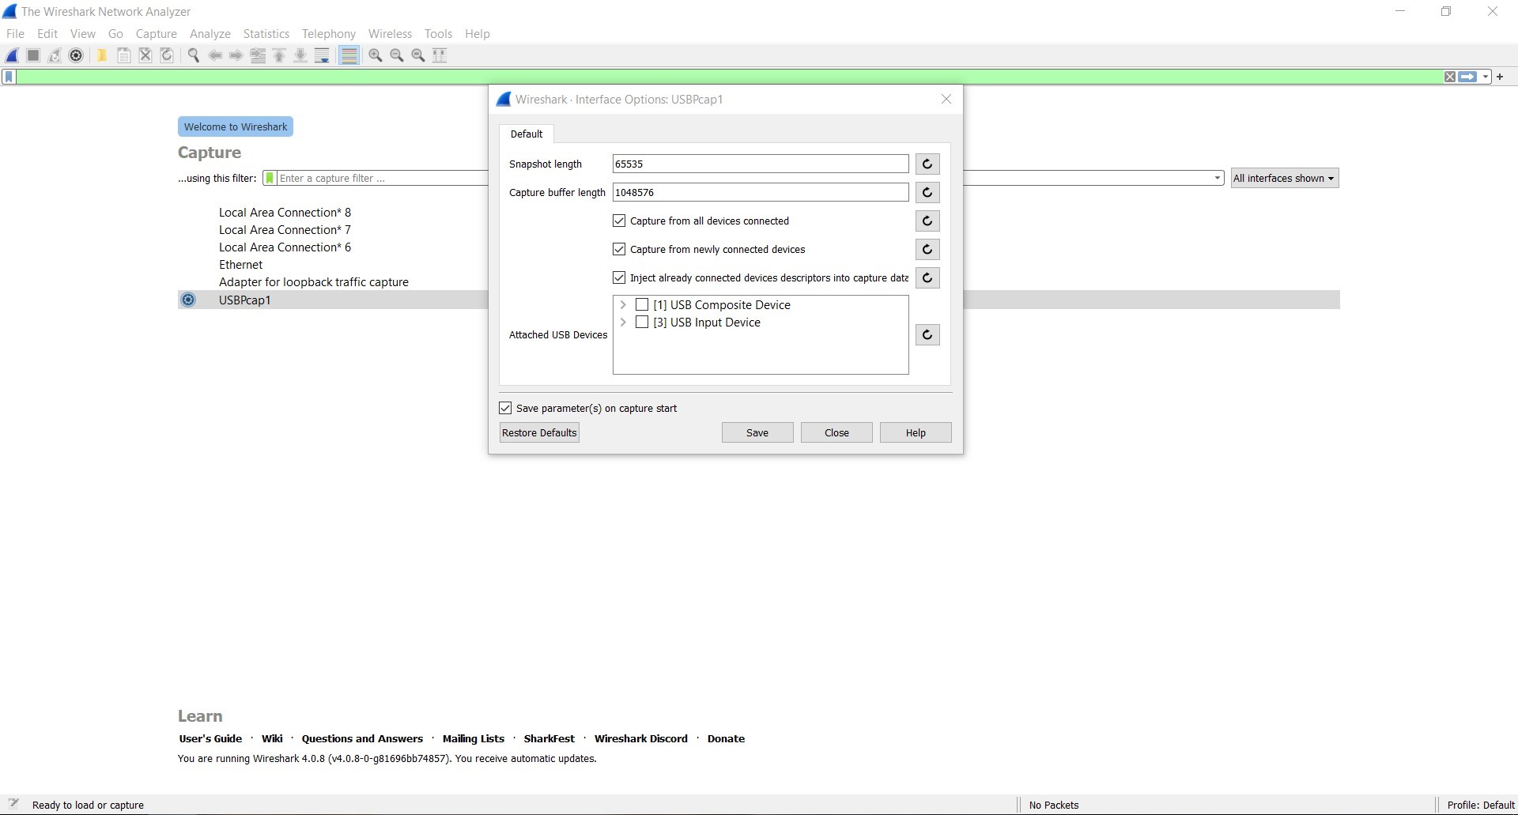Screen dimensions: 1518x815
Task: Open the Go menu
Action: [x=115, y=34]
